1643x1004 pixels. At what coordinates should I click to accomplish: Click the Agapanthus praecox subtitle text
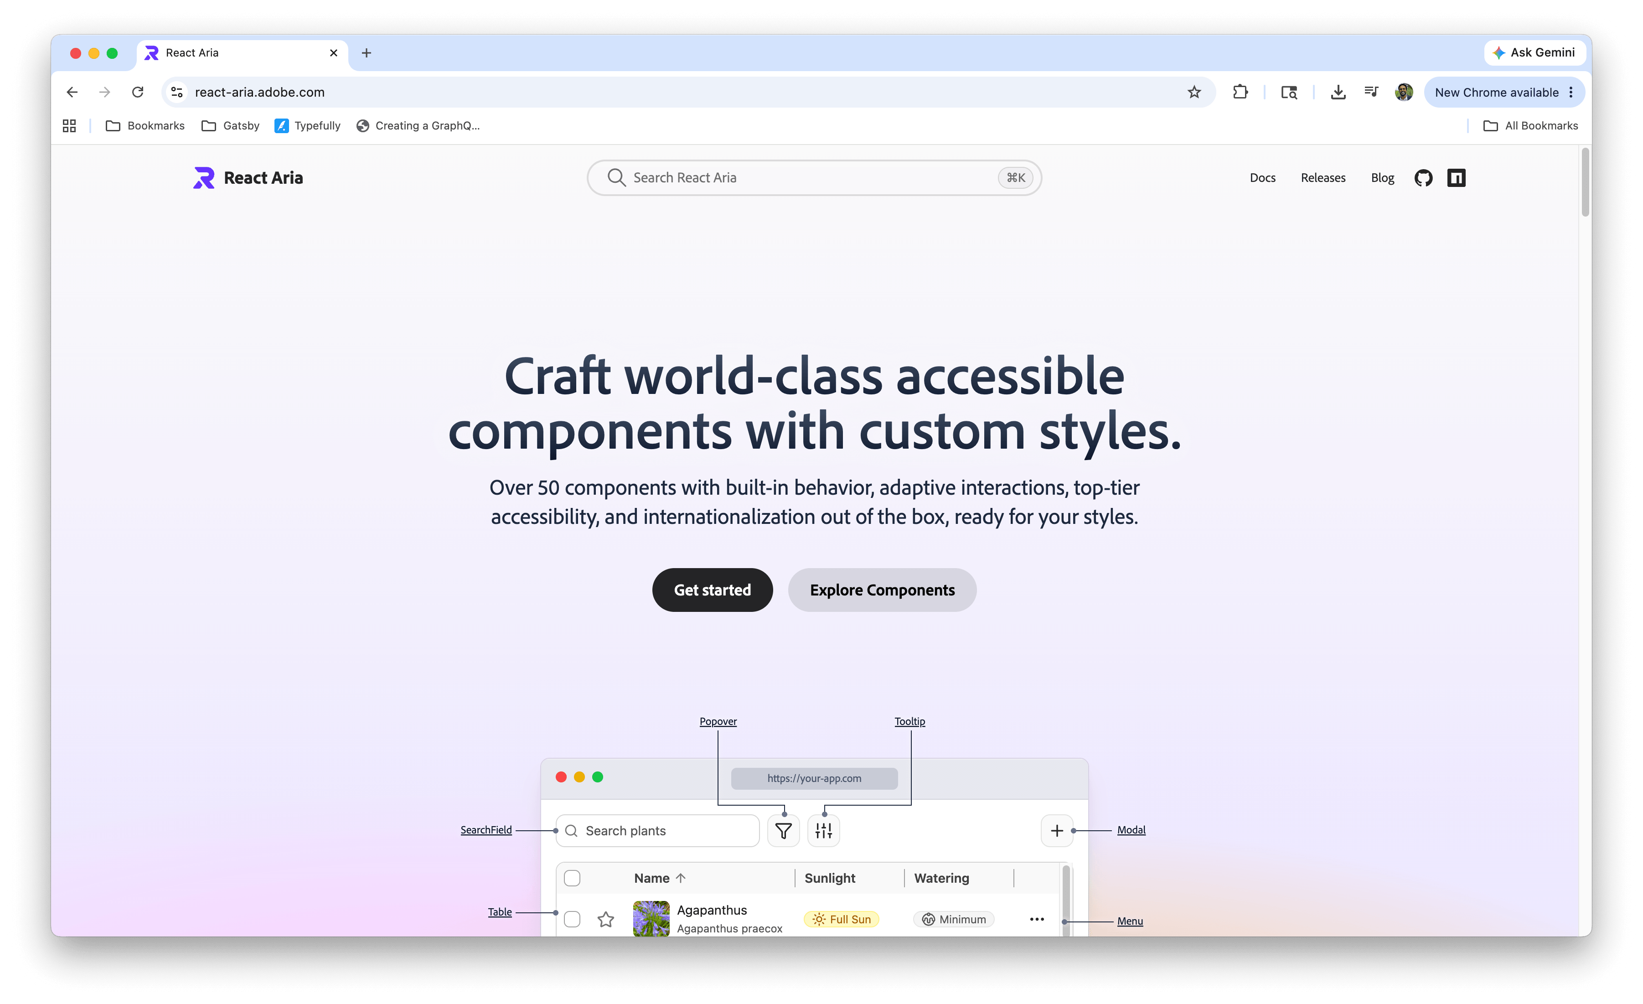pos(729,929)
